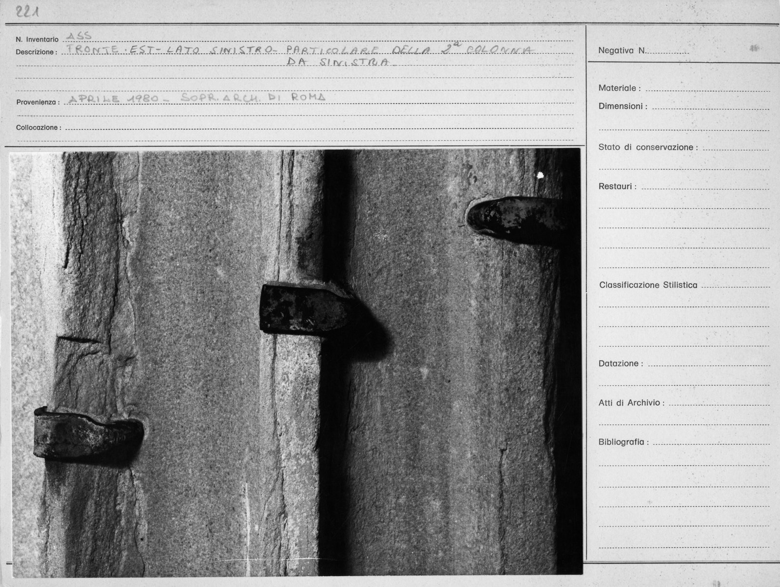The width and height of the screenshot is (780, 587).
Task: Click the handwritten 'ASS' inventory value
Action: click(x=78, y=36)
